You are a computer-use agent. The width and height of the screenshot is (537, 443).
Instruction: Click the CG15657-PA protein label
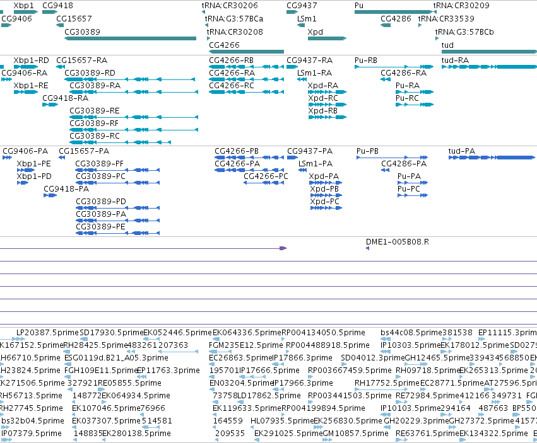tap(84, 151)
